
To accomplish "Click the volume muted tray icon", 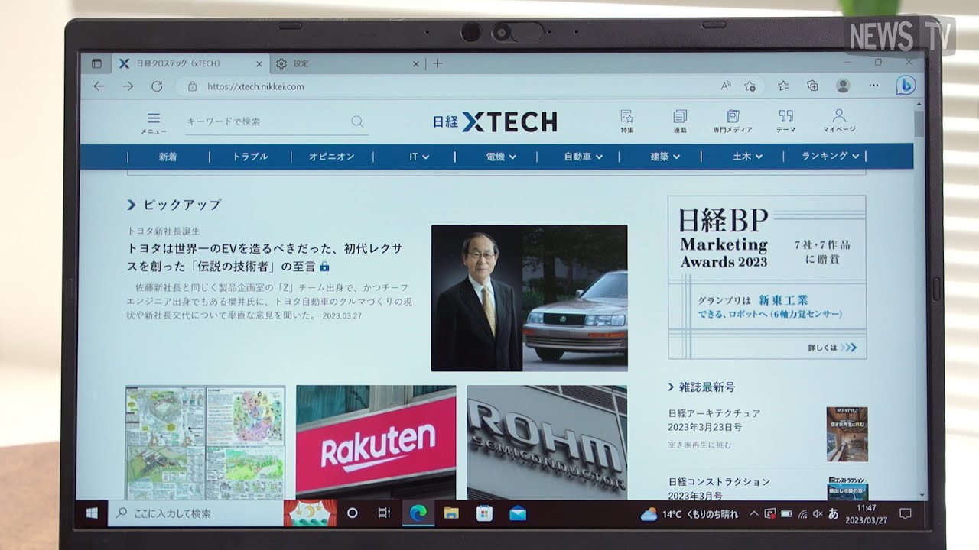I will 818,514.
